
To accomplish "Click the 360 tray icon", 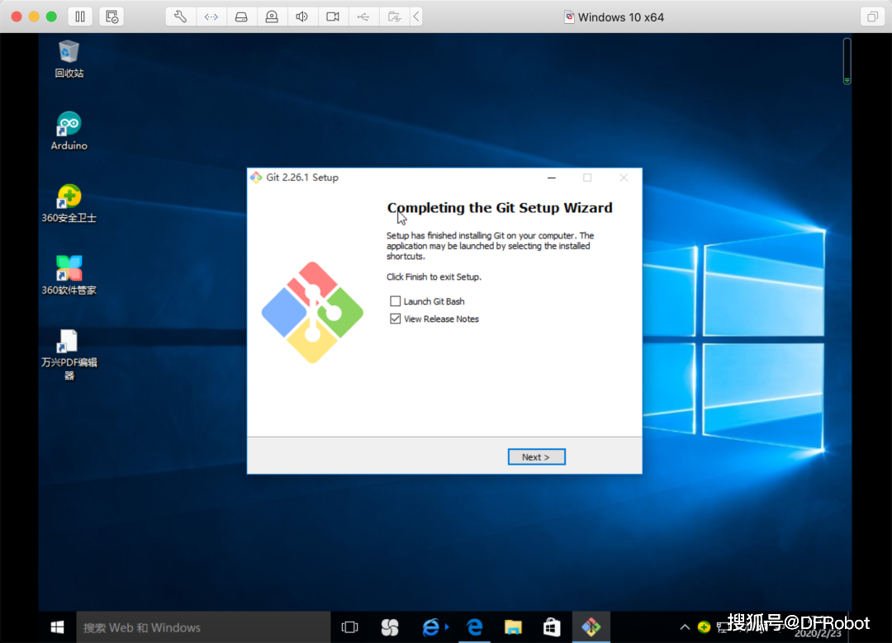I will pyautogui.click(x=704, y=627).
